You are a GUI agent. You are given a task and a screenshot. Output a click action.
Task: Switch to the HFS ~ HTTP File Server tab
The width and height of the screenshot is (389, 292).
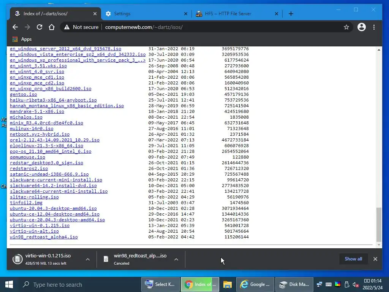point(237,14)
